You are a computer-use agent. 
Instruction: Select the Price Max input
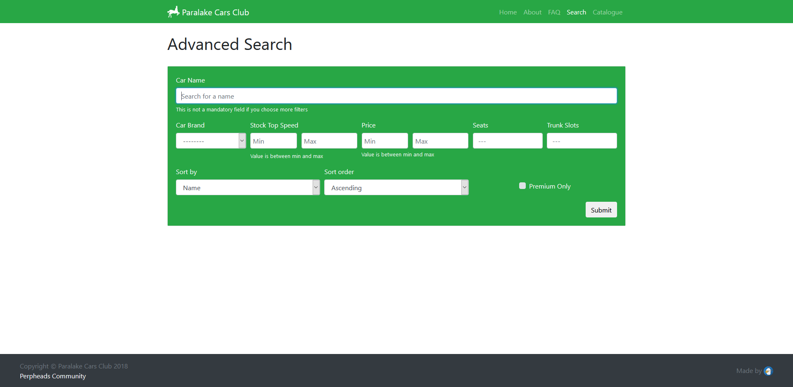click(x=440, y=141)
